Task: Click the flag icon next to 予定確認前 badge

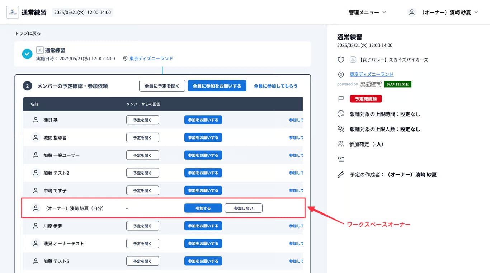Action: (x=341, y=99)
